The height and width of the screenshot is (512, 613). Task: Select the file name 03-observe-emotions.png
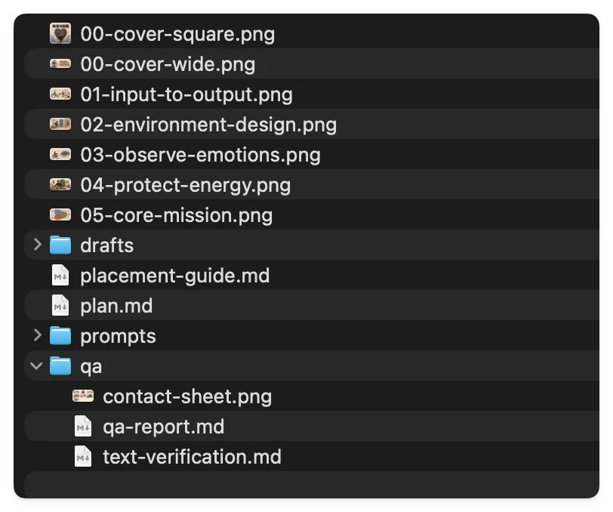coord(201,155)
